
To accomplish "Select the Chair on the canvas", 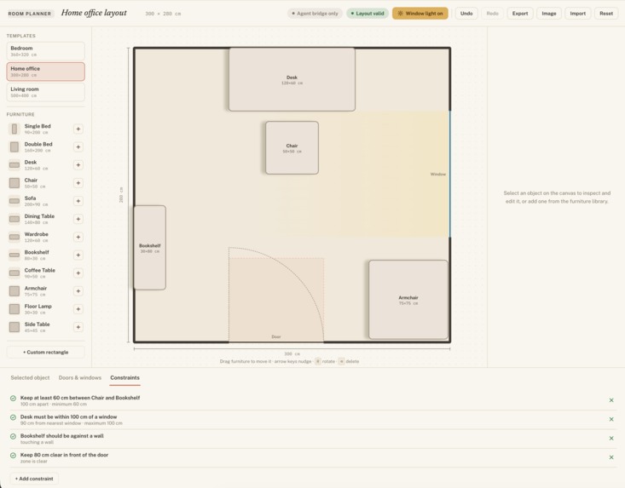I will click(x=292, y=147).
